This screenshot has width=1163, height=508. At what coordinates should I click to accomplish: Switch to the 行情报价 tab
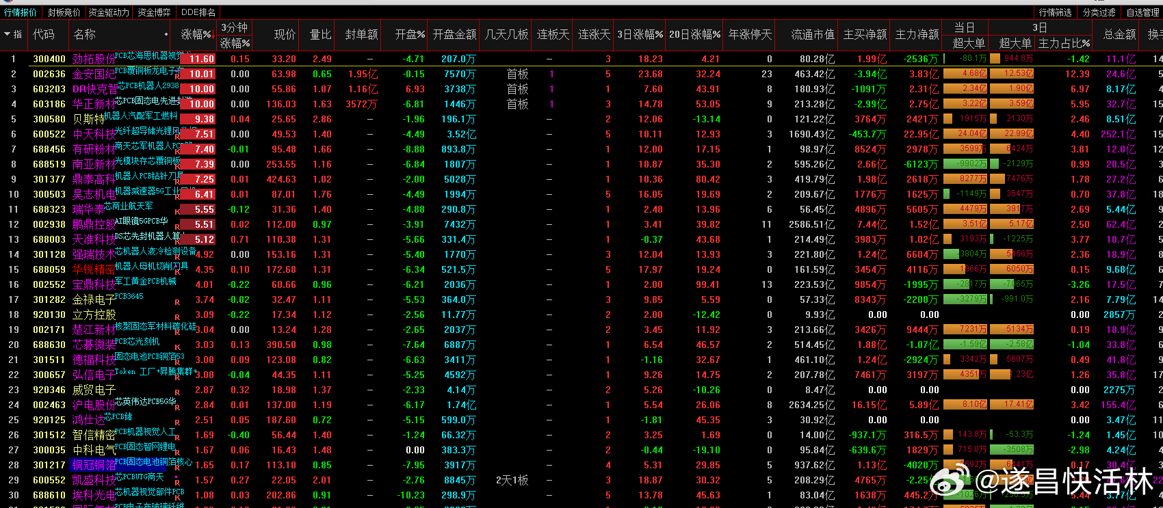coord(21,12)
